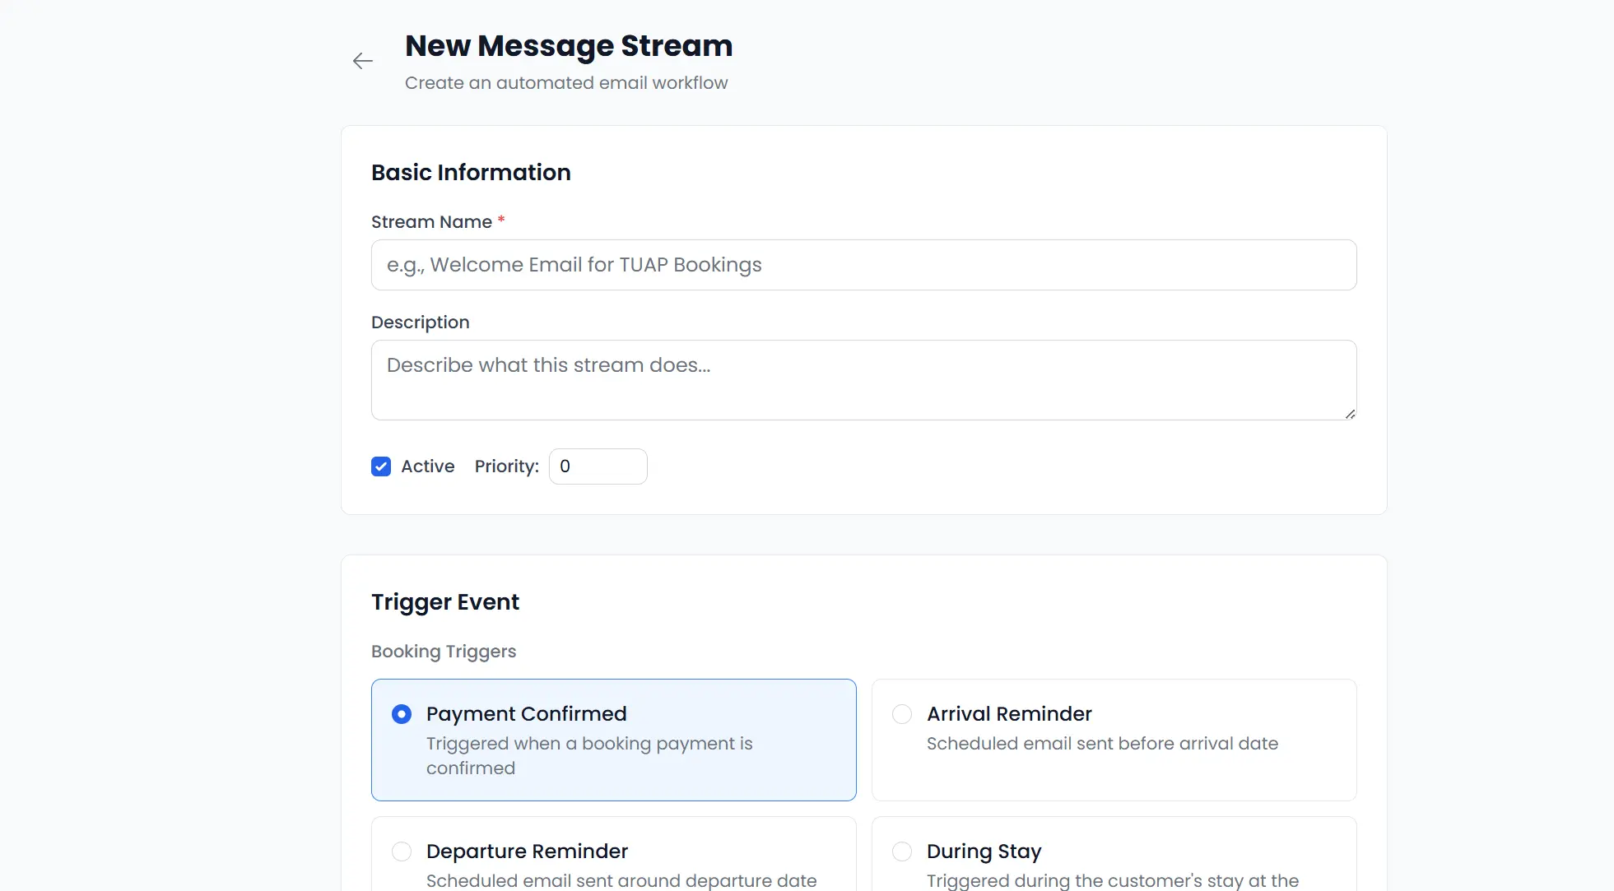Select the Payment Confirmed trigger card
Image resolution: width=1614 pixels, height=891 pixels.
tap(613, 740)
